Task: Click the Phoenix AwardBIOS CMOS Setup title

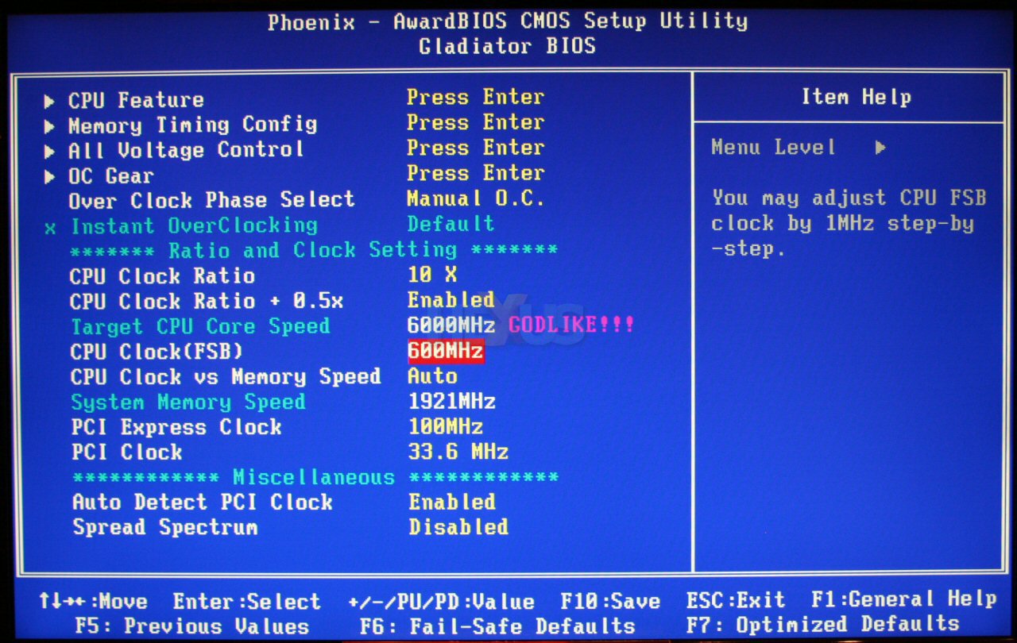Action: point(508,21)
